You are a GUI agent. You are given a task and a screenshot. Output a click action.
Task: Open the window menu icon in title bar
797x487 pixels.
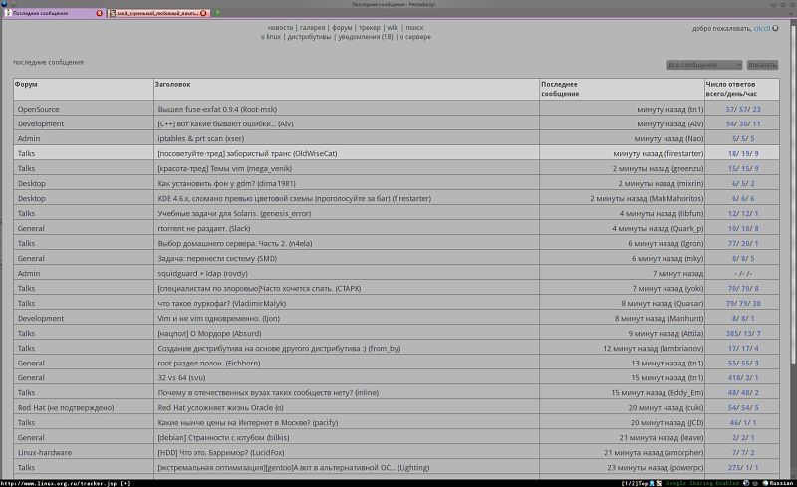4,4
